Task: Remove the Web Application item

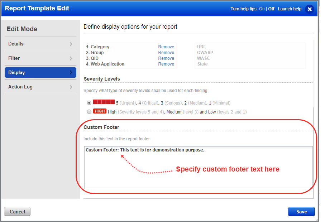Action: click(166, 64)
